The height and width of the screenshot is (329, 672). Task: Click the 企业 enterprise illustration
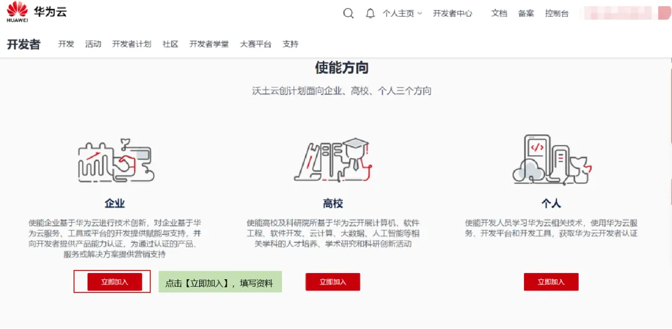(116, 161)
